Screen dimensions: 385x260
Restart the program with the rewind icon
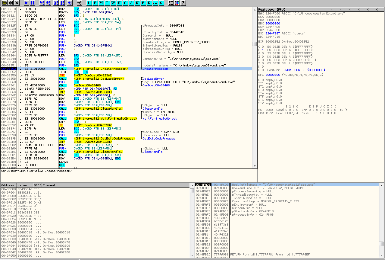11,3
